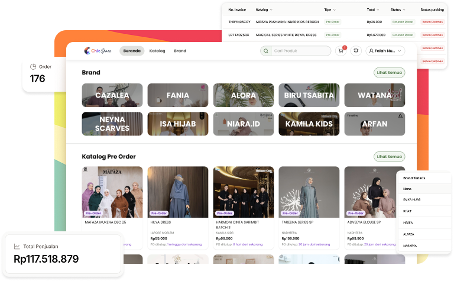Image resolution: width=454 pixels, height=281 pixels.
Task: Open the Total column dropdown arrow
Action: click(x=378, y=10)
